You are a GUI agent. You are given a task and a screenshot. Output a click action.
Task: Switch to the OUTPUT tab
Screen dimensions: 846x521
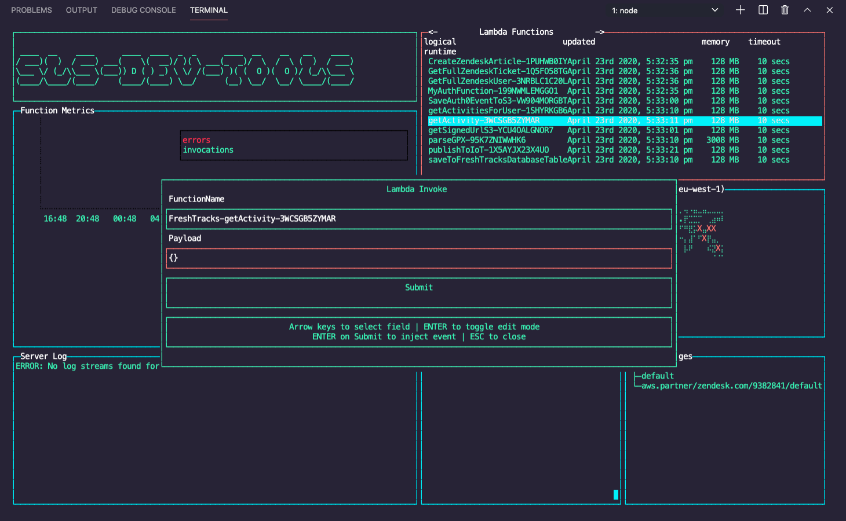coord(81,10)
